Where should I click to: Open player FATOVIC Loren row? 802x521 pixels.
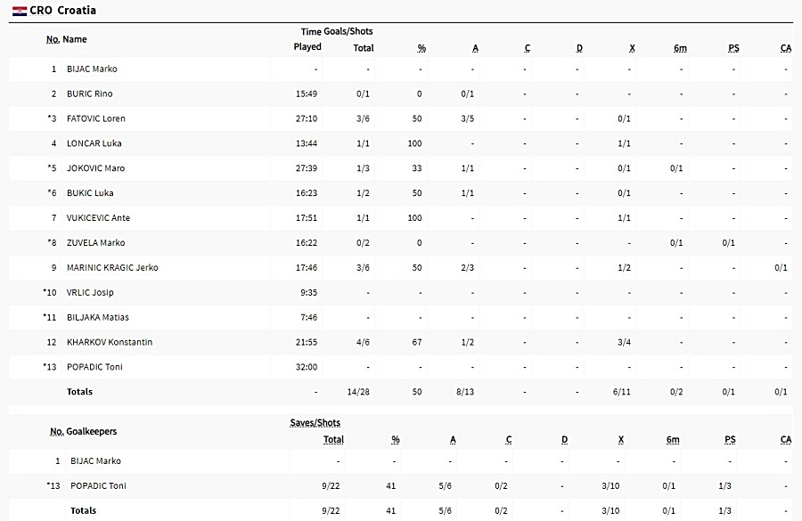401,118
